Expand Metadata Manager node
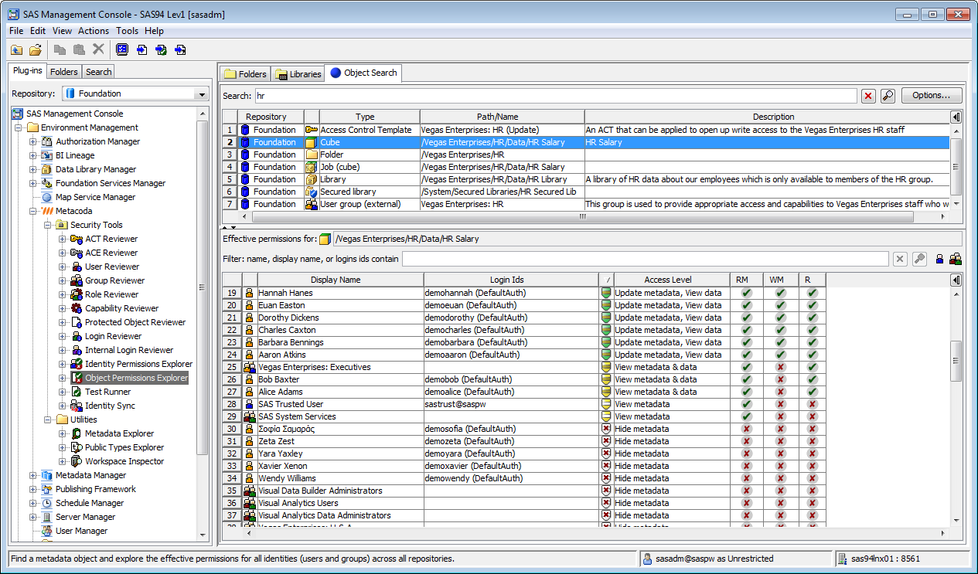 [x=33, y=475]
